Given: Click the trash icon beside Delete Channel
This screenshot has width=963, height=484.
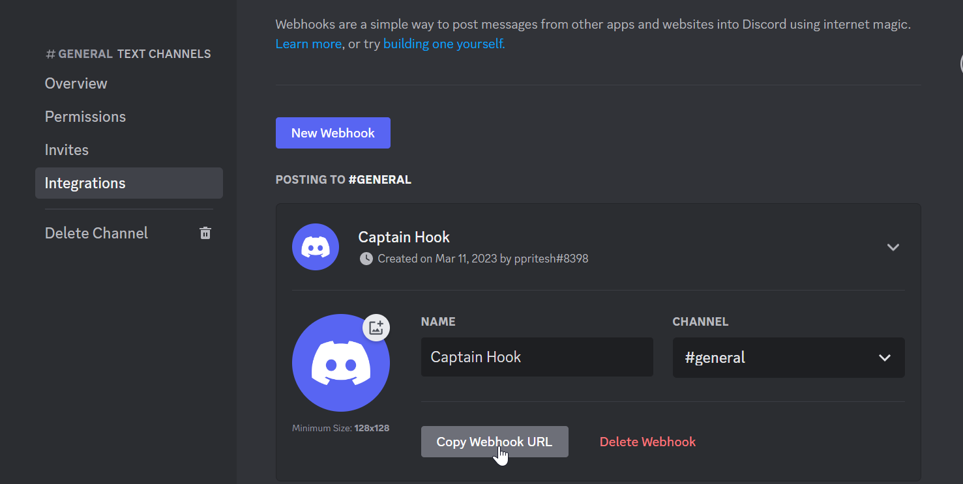Looking at the screenshot, I should tap(205, 233).
